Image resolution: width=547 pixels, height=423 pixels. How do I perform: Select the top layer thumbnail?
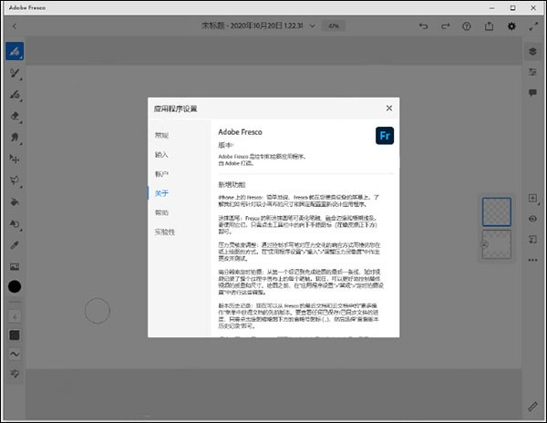pos(499,212)
